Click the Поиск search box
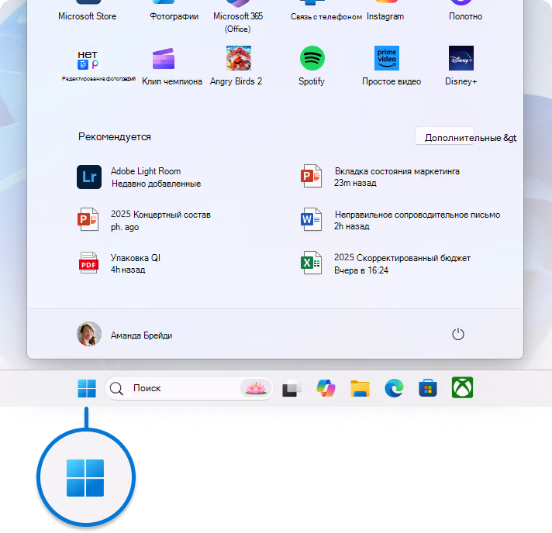 pyautogui.click(x=189, y=388)
